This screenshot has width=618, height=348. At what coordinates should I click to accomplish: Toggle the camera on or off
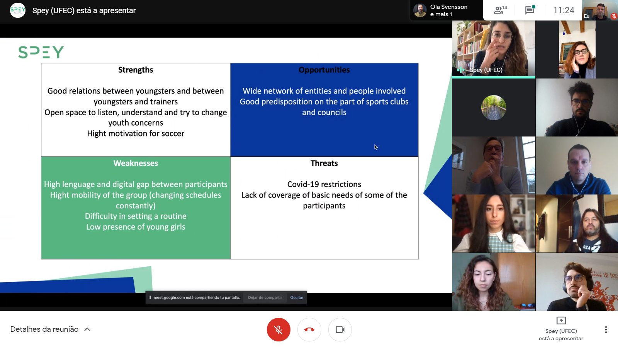[340, 329]
